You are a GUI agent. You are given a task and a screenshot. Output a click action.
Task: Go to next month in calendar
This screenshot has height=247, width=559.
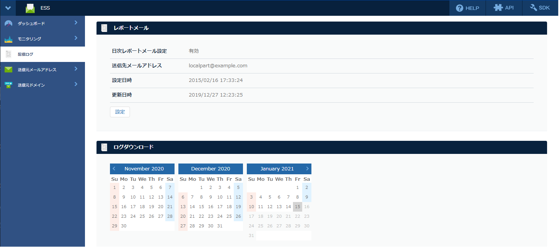pyautogui.click(x=307, y=169)
